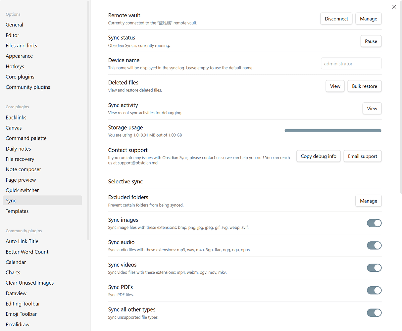Open Excalidraw plugin settings
Viewport: 402px width, 331px height.
tap(17, 324)
